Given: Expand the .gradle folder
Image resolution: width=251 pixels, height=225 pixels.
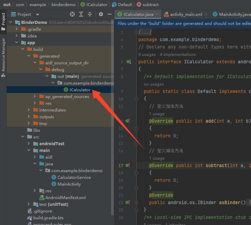Looking at the screenshot, I should (16, 29).
